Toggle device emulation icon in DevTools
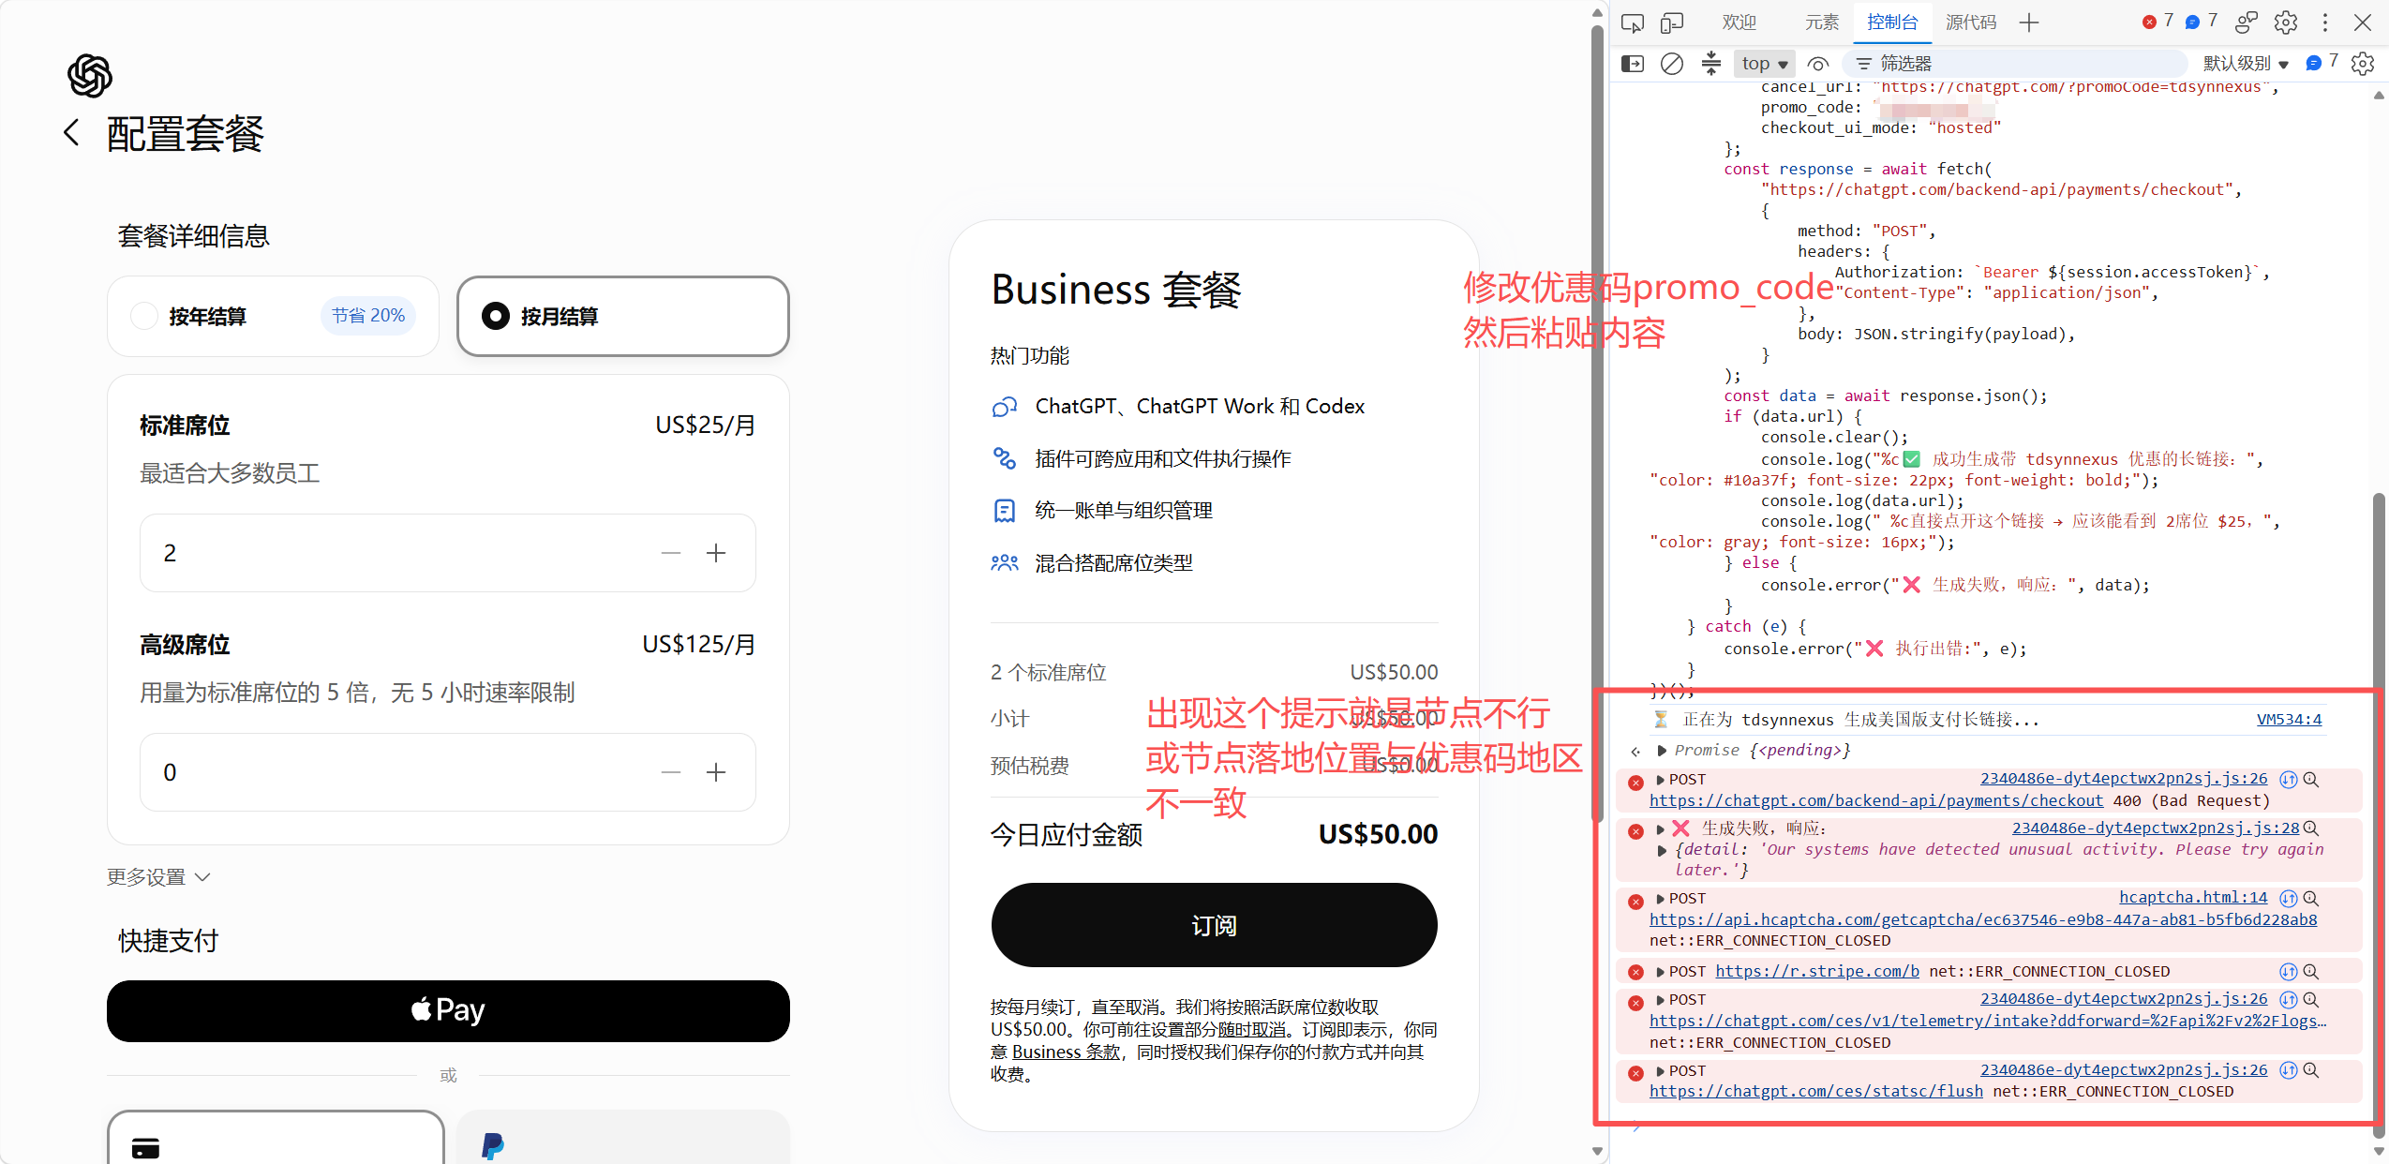2389x1164 pixels. pos(1672,22)
